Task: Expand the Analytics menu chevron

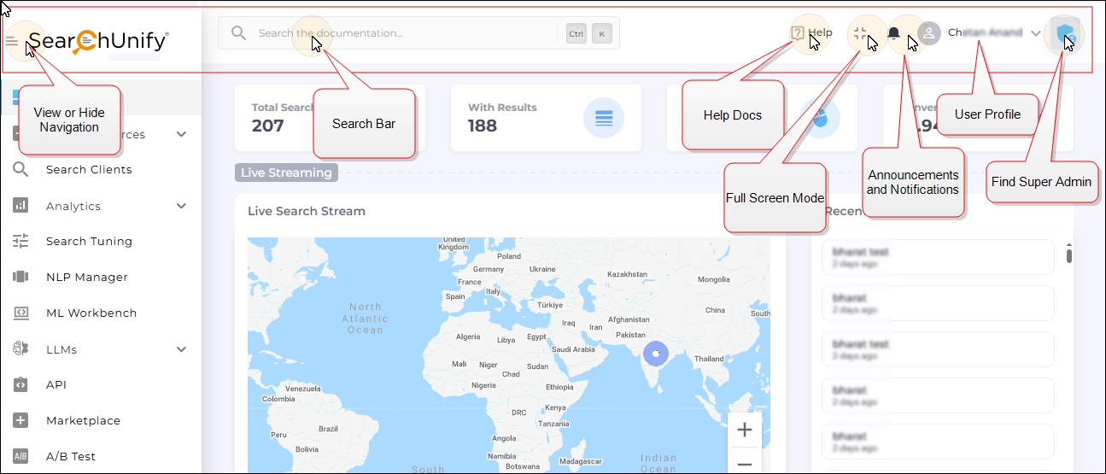Action: pos(181,206)
